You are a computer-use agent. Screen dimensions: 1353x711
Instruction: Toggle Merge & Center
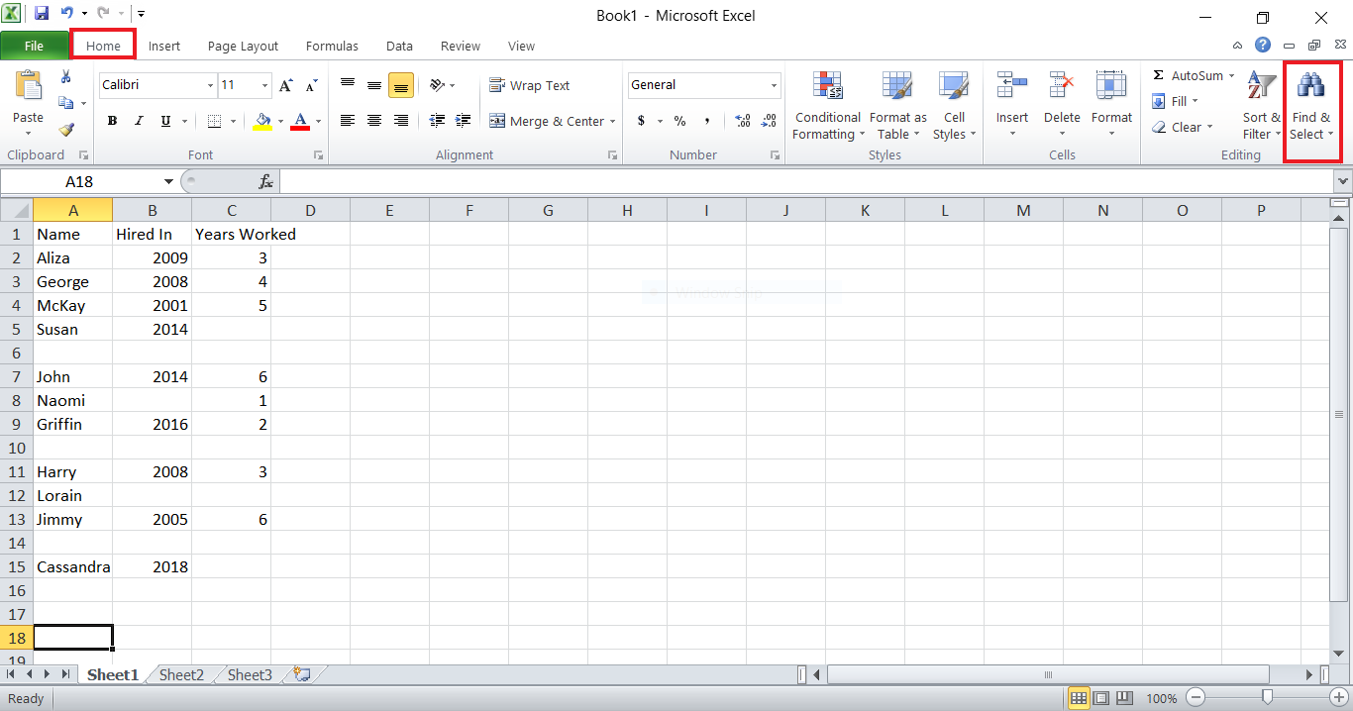pyautogui.click(x=545, y=121)
